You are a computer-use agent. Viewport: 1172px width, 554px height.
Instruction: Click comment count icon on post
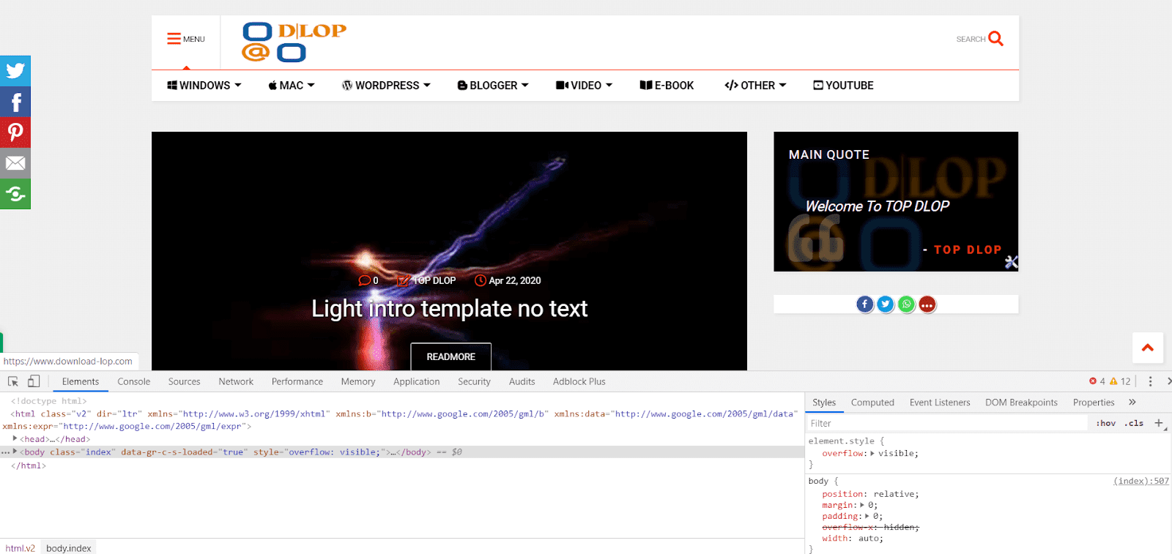(364, 280)
